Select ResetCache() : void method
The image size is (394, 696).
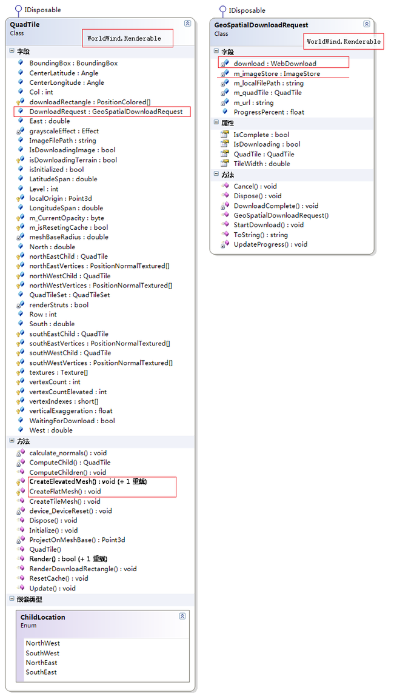[59, 578]
